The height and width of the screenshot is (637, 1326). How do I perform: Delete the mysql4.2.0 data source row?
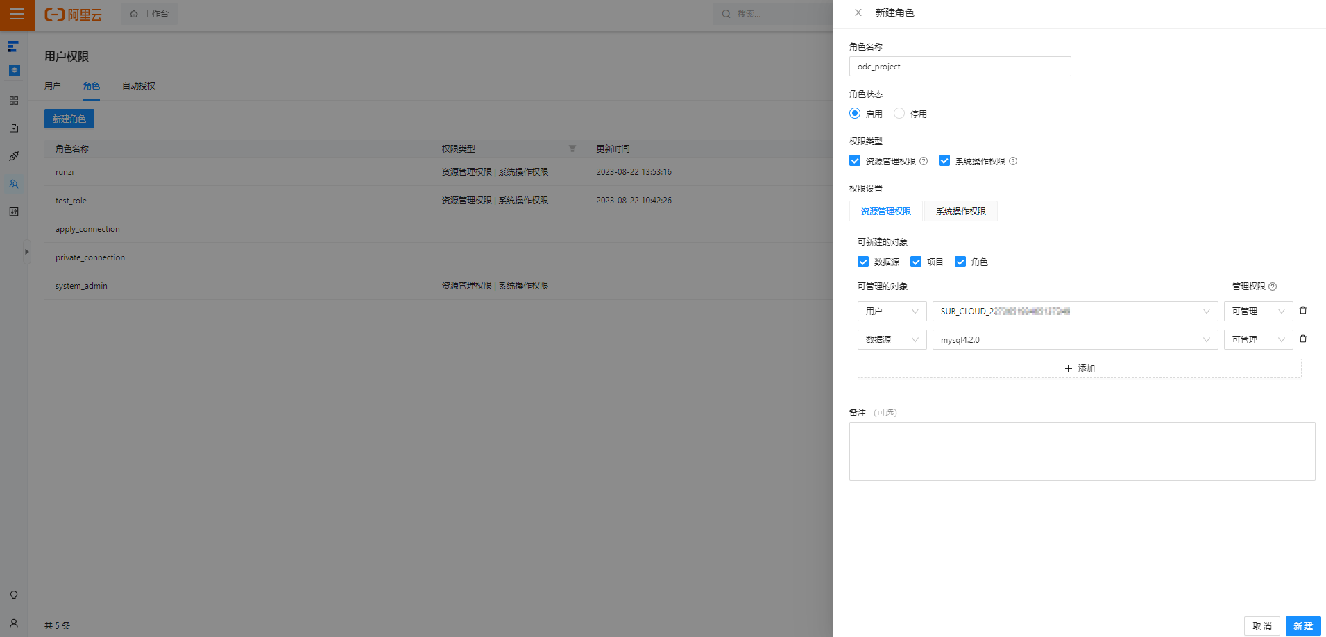point(1303,339)
